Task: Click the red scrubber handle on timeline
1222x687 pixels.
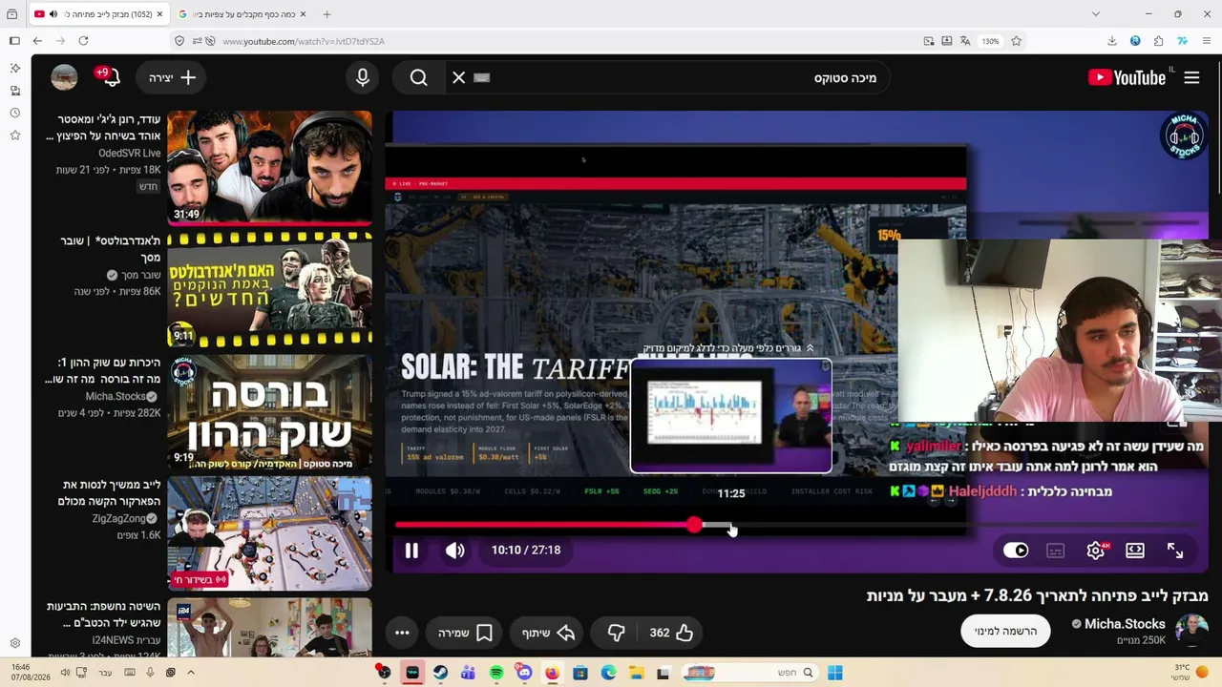Action: tap(694, 525)
